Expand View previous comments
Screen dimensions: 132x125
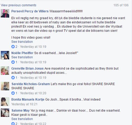(x=18, y=5)
